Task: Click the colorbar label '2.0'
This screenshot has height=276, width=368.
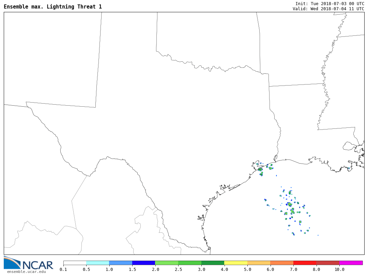Action: pos(155,270)
